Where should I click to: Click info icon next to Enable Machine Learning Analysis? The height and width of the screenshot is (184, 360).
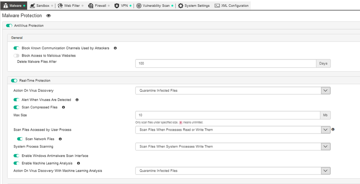pyautogui.click(x=78, y=163)
